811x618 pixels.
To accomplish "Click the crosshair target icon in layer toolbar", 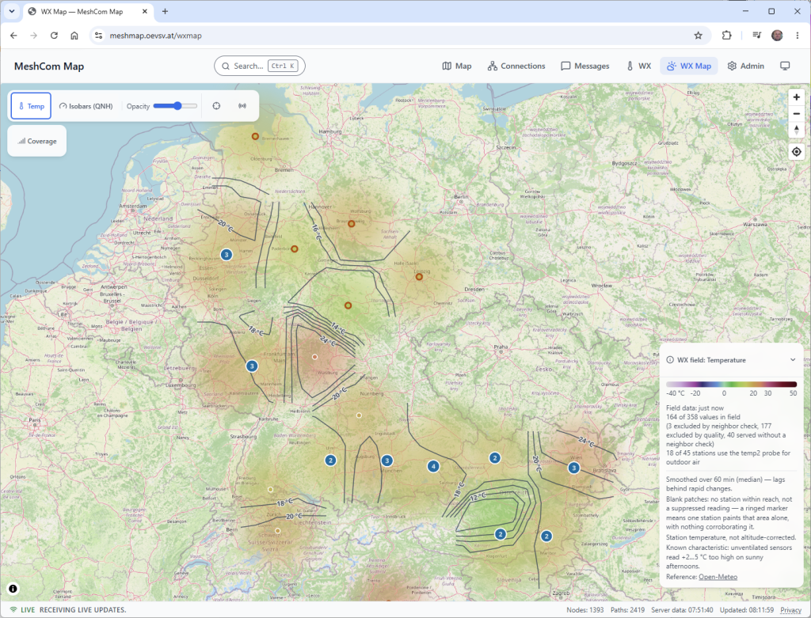I will (x=216, y=106).
